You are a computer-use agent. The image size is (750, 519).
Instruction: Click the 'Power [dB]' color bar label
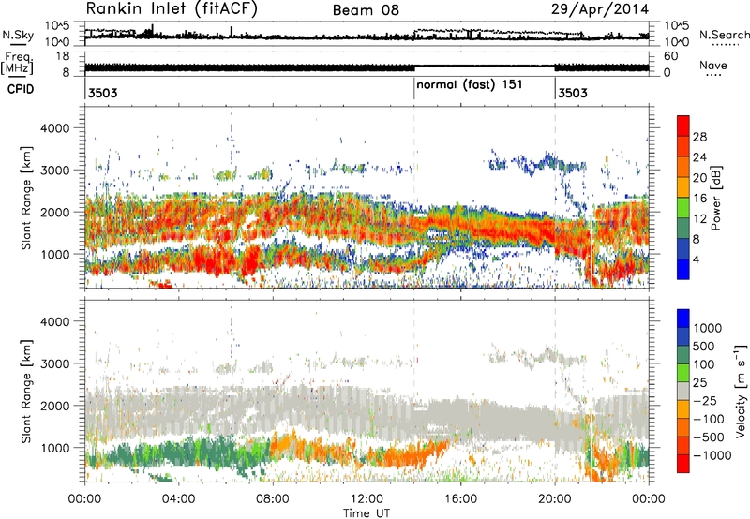coord(715,198)
